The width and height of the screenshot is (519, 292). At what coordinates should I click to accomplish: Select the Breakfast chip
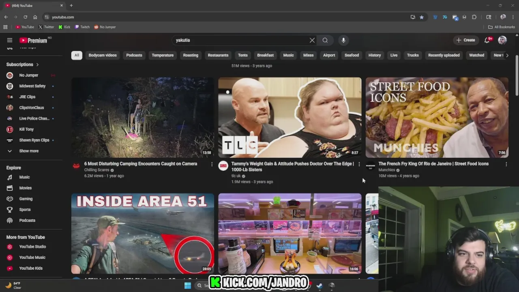pyautogui.click(x=266, y=55)
